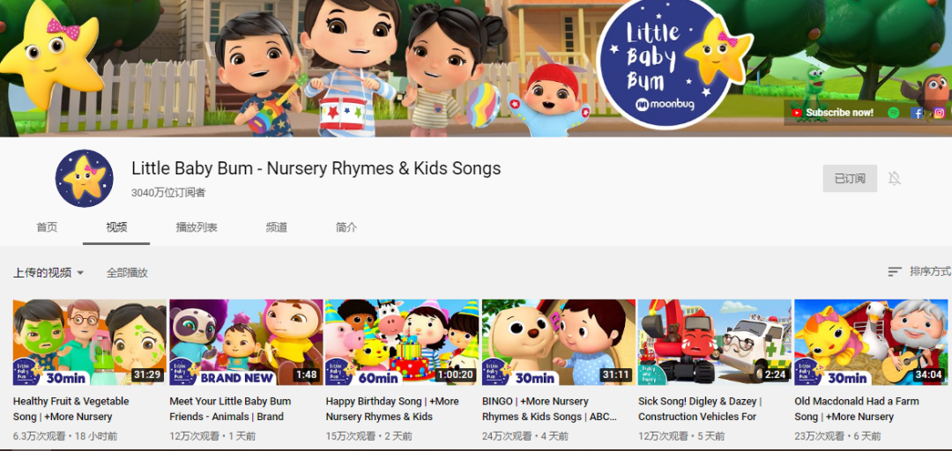
Task: Open the BINGO video thumbnail
Action: [x=559, y=343]
